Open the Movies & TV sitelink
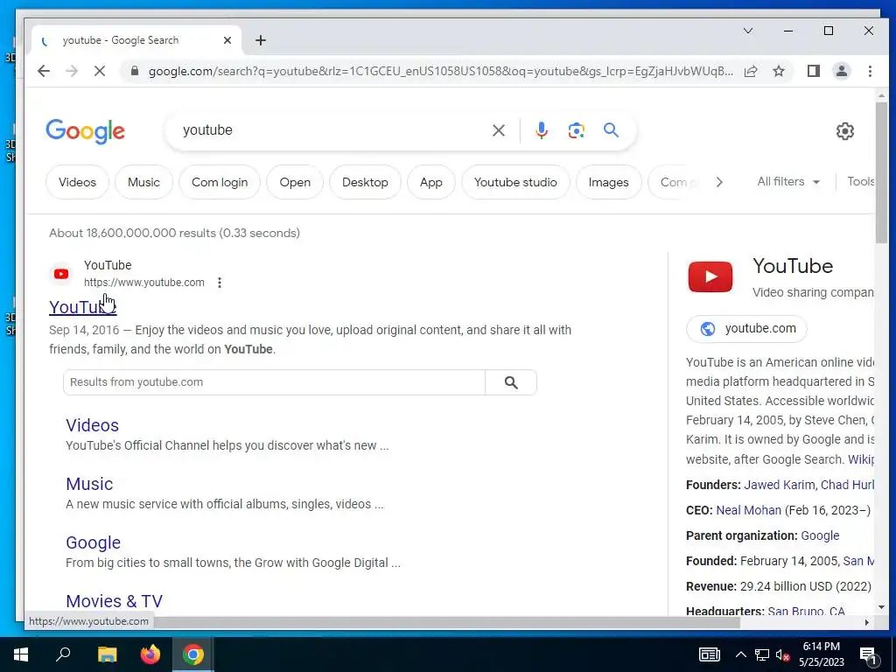The height and width of the screenshot is (672, 896). tap(115, 601)
